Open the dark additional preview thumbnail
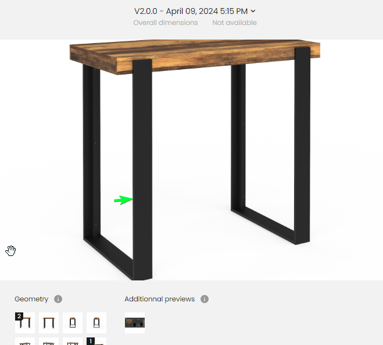The image size is (383, 345). (x=135, y=323)
